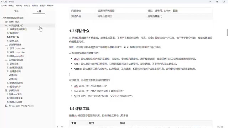The image size is (228, 128).
Task: Open the 帮助(H) menu
Action: point(50,6)
